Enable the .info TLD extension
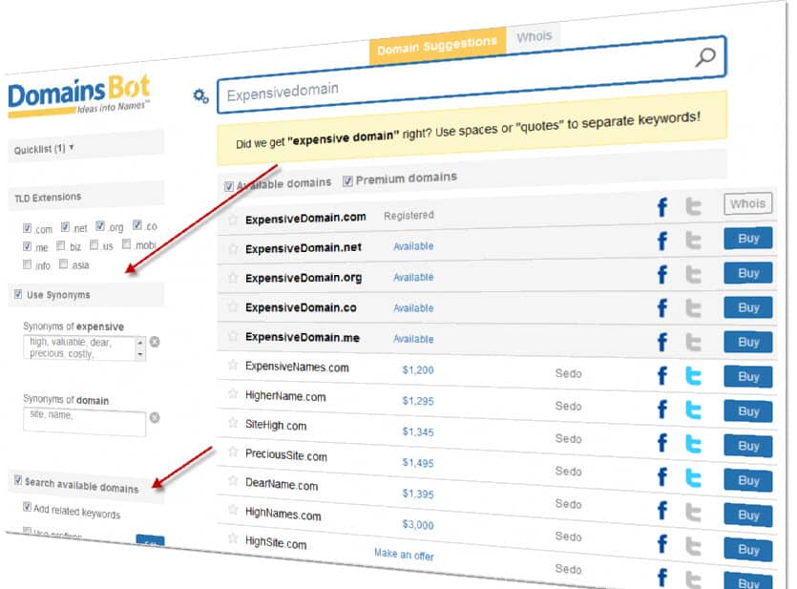797x589 pixels. 27,264
